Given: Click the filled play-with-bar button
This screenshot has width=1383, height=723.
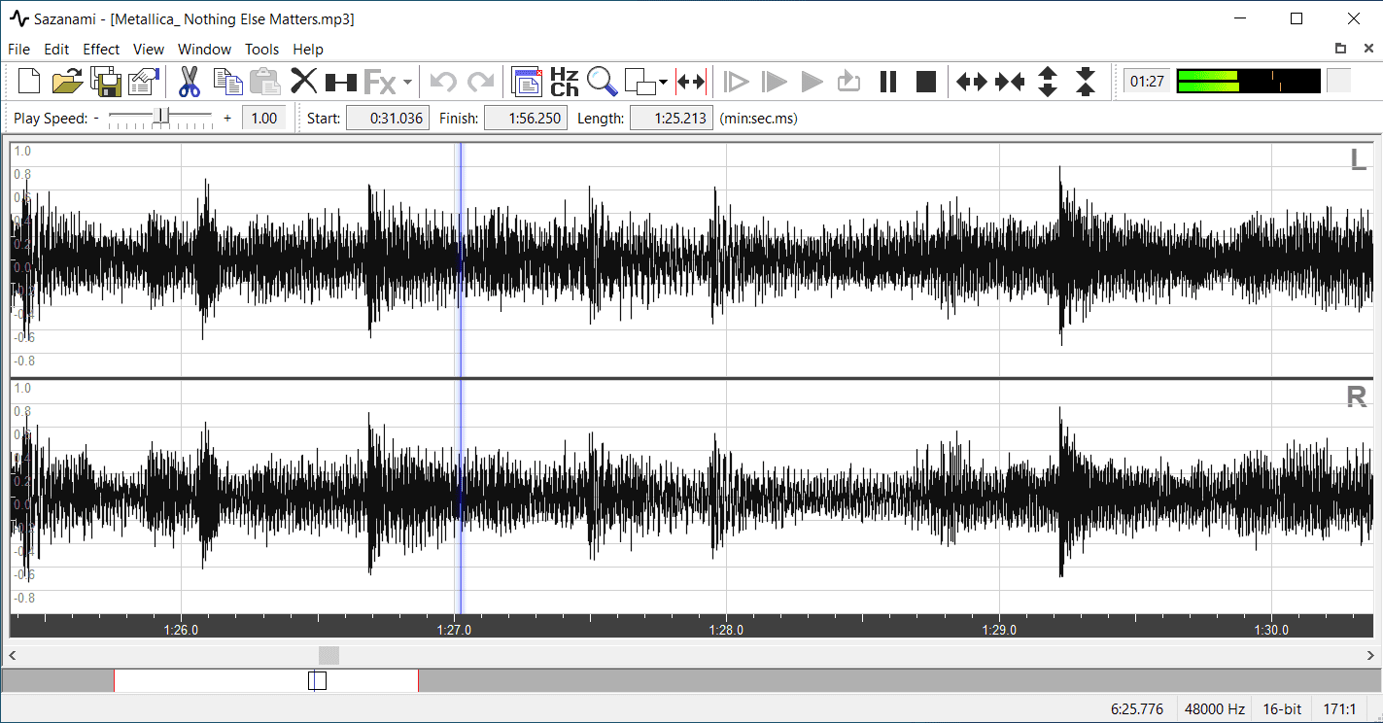Looking at the screenshot, I should pos(775,82).
